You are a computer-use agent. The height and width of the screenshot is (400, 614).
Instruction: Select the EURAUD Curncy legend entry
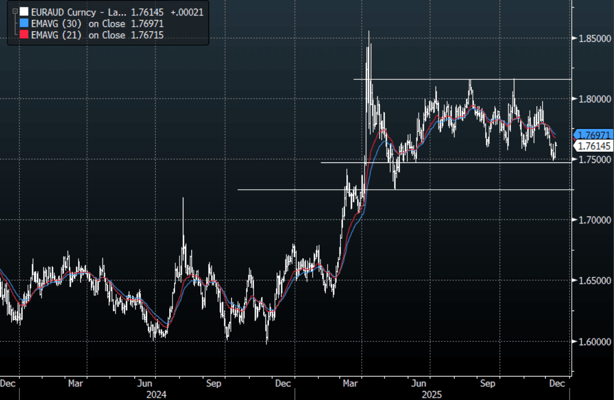pos(74,11)
